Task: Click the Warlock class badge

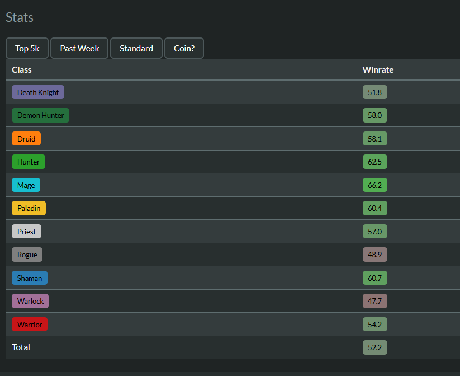Action: tap(30, 301)
